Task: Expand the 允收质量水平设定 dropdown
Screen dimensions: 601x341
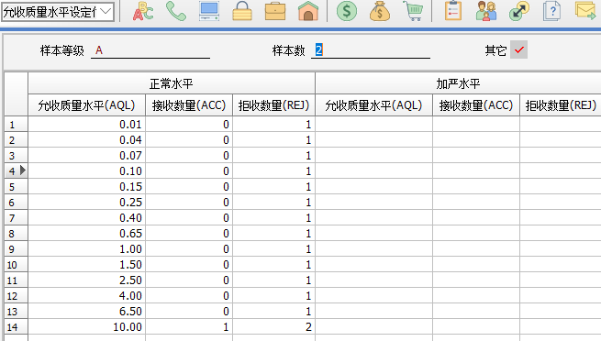Action: (58, 12)
